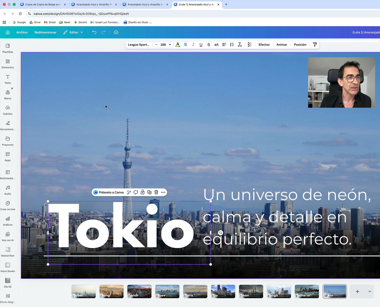Undo the last action

point(94,32)
